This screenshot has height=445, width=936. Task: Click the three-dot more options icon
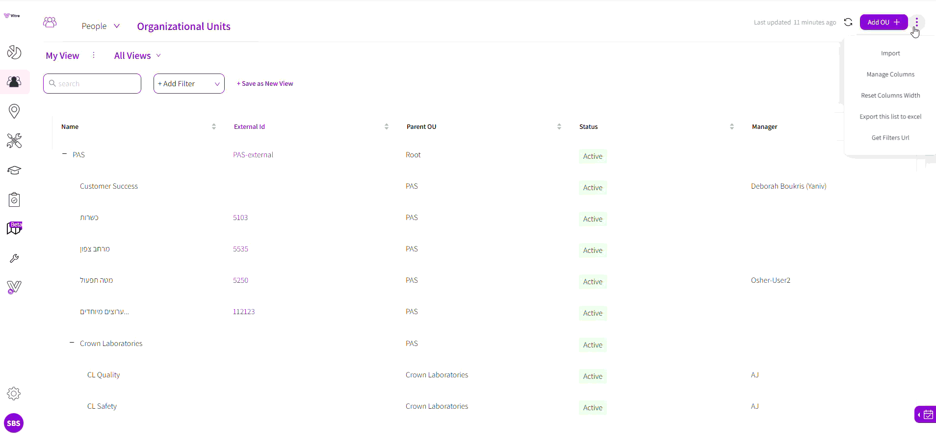(x=917, y=22)
